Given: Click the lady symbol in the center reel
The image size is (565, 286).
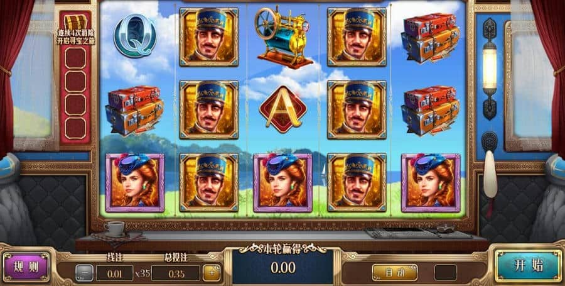Looking at the screenshot, I should pyautogui.click(x=283, y=182).
